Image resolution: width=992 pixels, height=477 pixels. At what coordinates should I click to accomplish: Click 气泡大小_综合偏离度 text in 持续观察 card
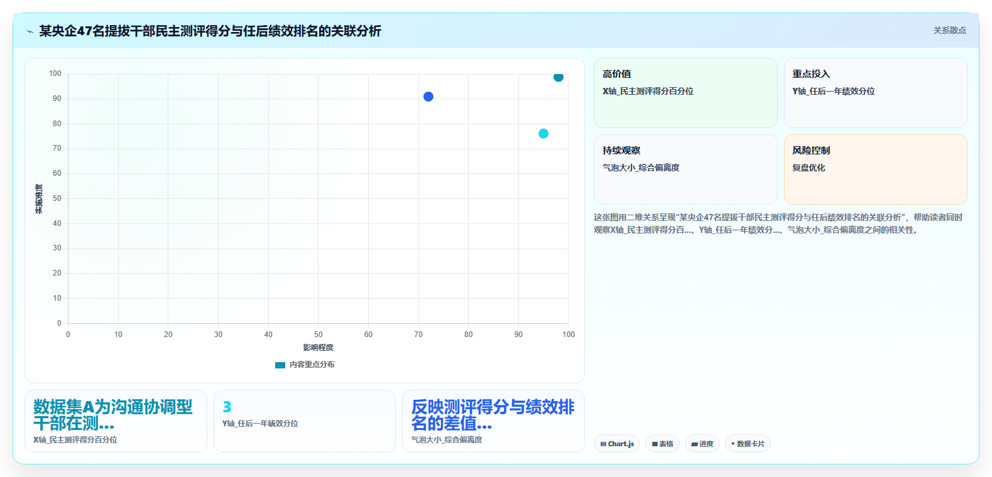pos(641,168)
